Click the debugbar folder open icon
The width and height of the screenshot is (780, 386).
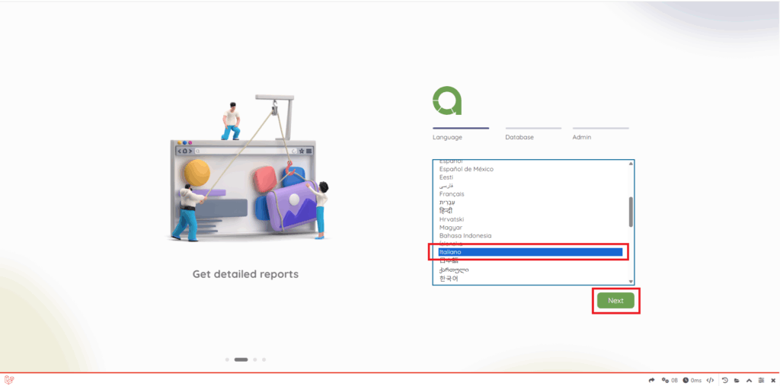click(737, 380)
